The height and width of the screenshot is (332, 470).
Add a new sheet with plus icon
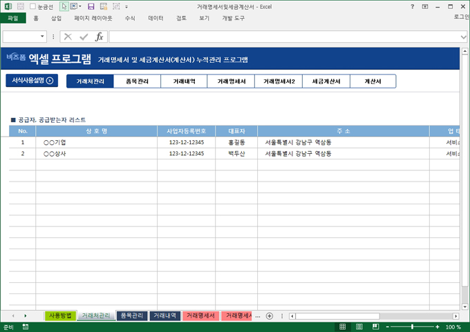click(270, 316)
